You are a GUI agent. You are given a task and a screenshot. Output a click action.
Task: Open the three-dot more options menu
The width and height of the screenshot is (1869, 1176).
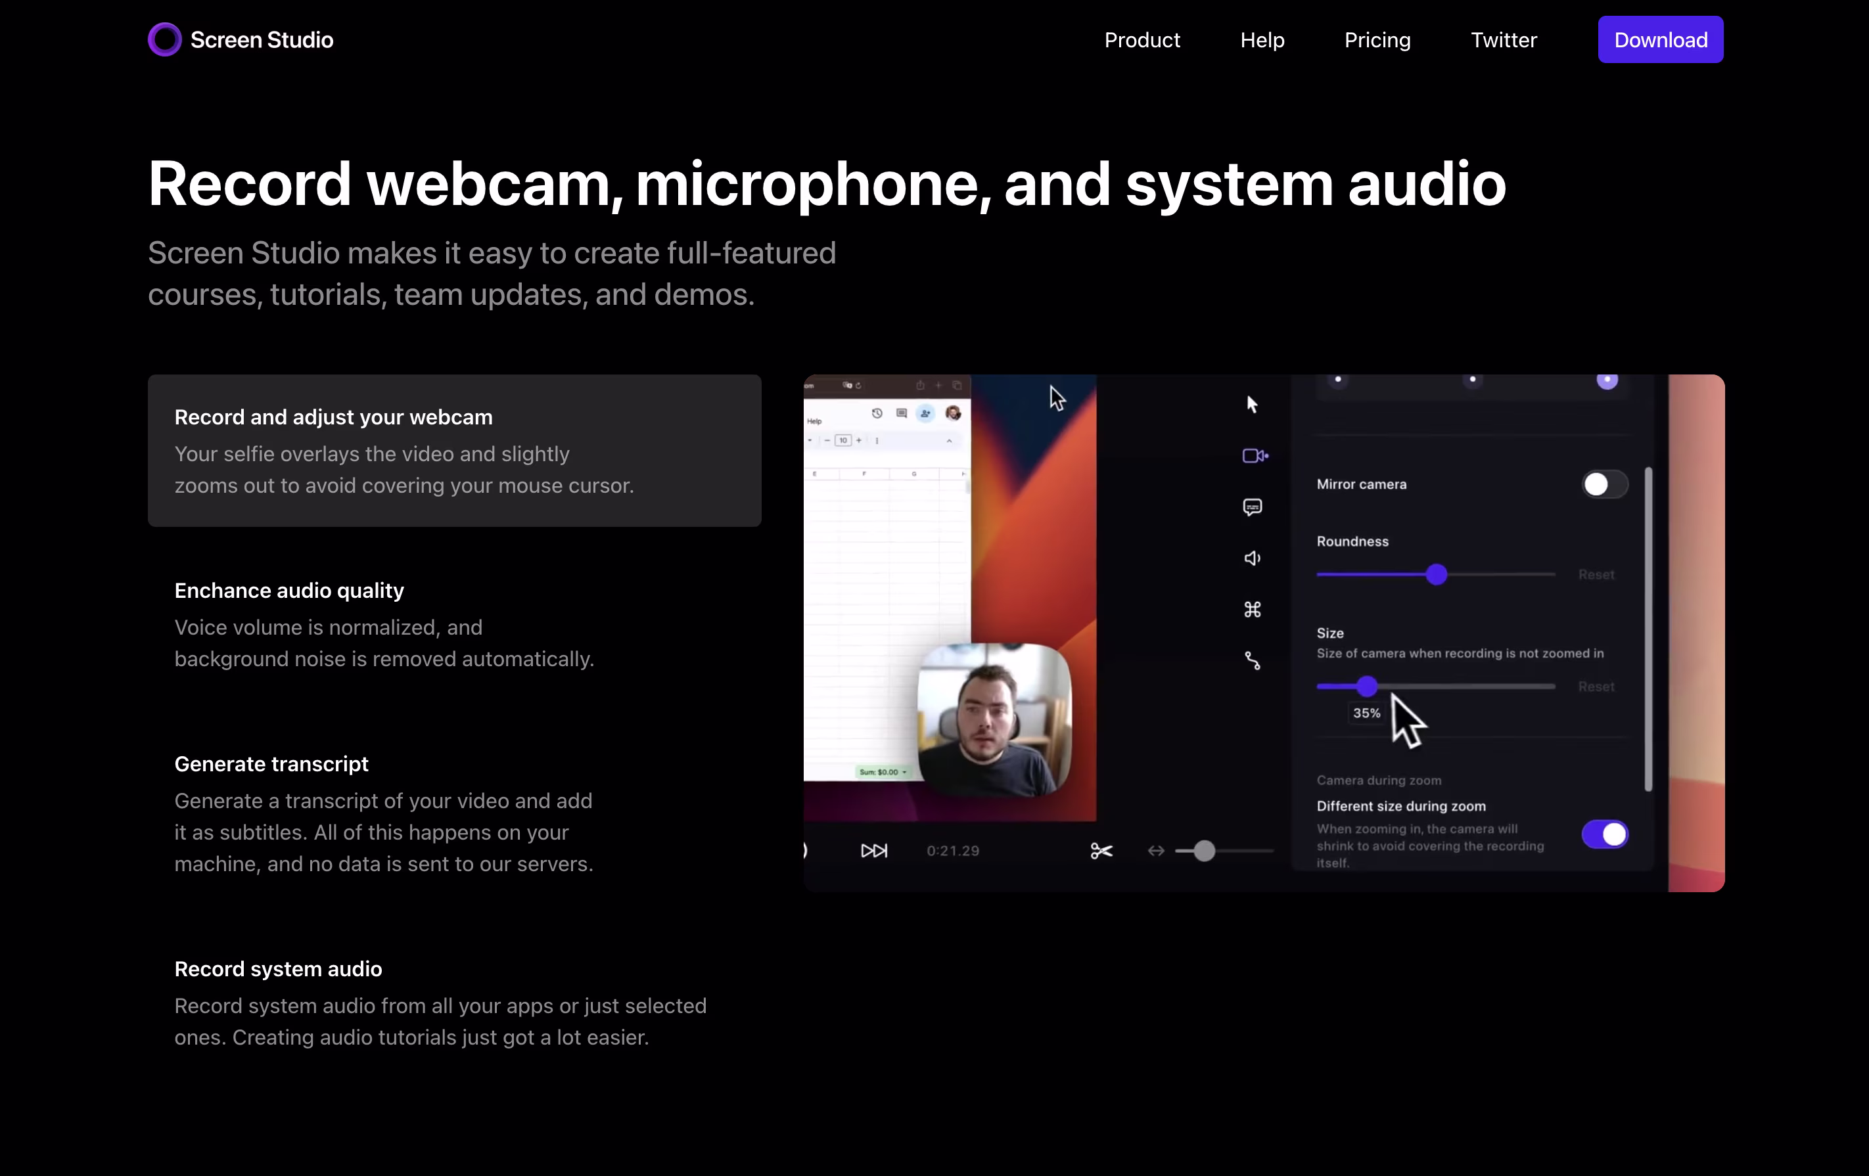tap(877, 440)
